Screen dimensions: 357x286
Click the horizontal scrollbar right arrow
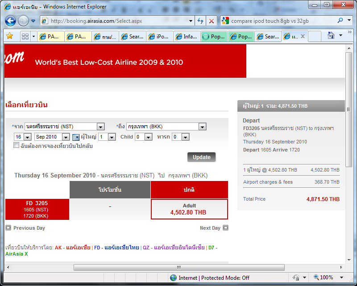(341, 267)
